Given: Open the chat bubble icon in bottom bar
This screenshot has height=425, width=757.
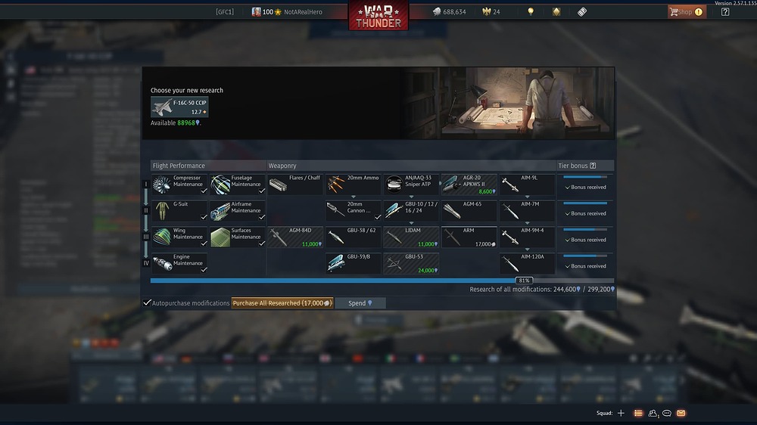Looking at the screenshot, I should (x=667, y=414).
